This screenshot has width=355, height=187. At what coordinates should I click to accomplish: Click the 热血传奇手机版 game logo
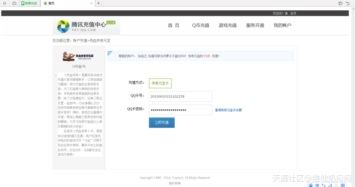coord(78,56)
